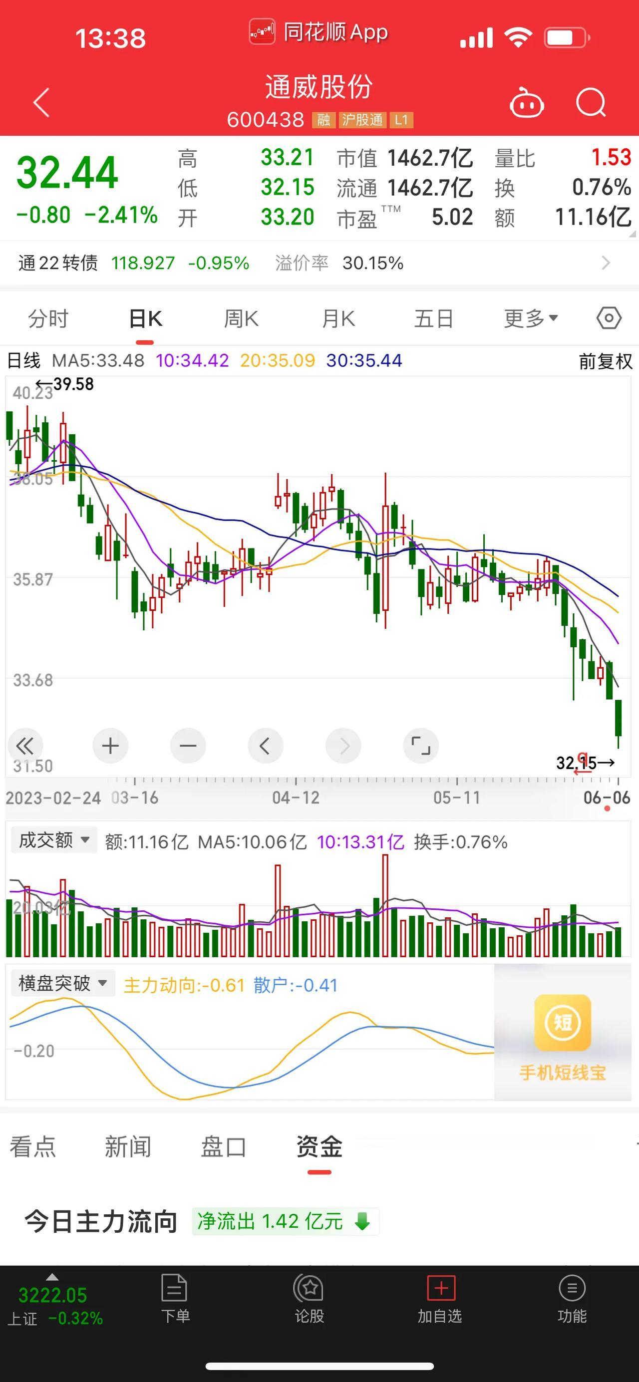Tap the 今日主力流向 heading
The width and height of the screenshot is (639, 1382).
[101, 1222]
